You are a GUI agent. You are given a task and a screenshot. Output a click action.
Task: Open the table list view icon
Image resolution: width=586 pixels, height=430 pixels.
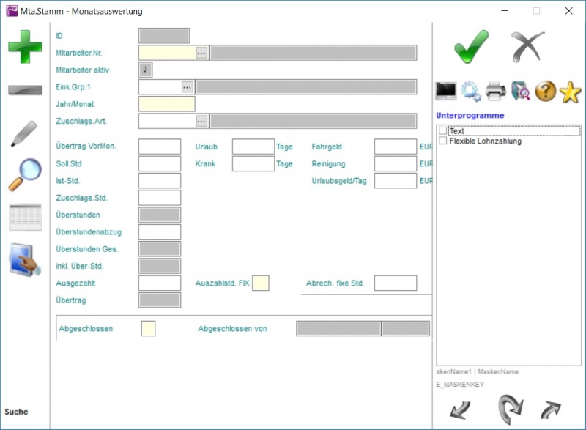click(25, 218)
